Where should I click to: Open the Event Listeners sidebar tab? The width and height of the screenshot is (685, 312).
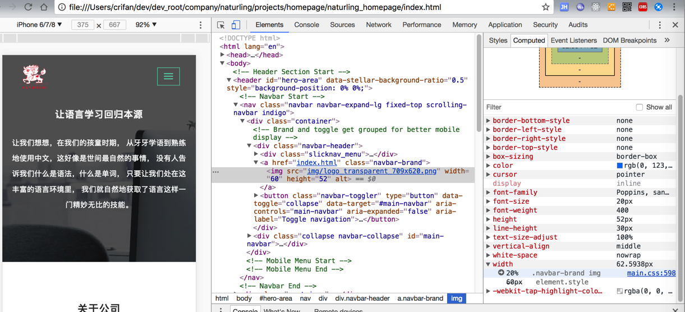pyautogui.click(x=573, y=40)
